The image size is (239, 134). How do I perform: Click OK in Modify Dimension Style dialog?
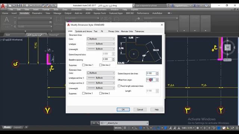123,109
